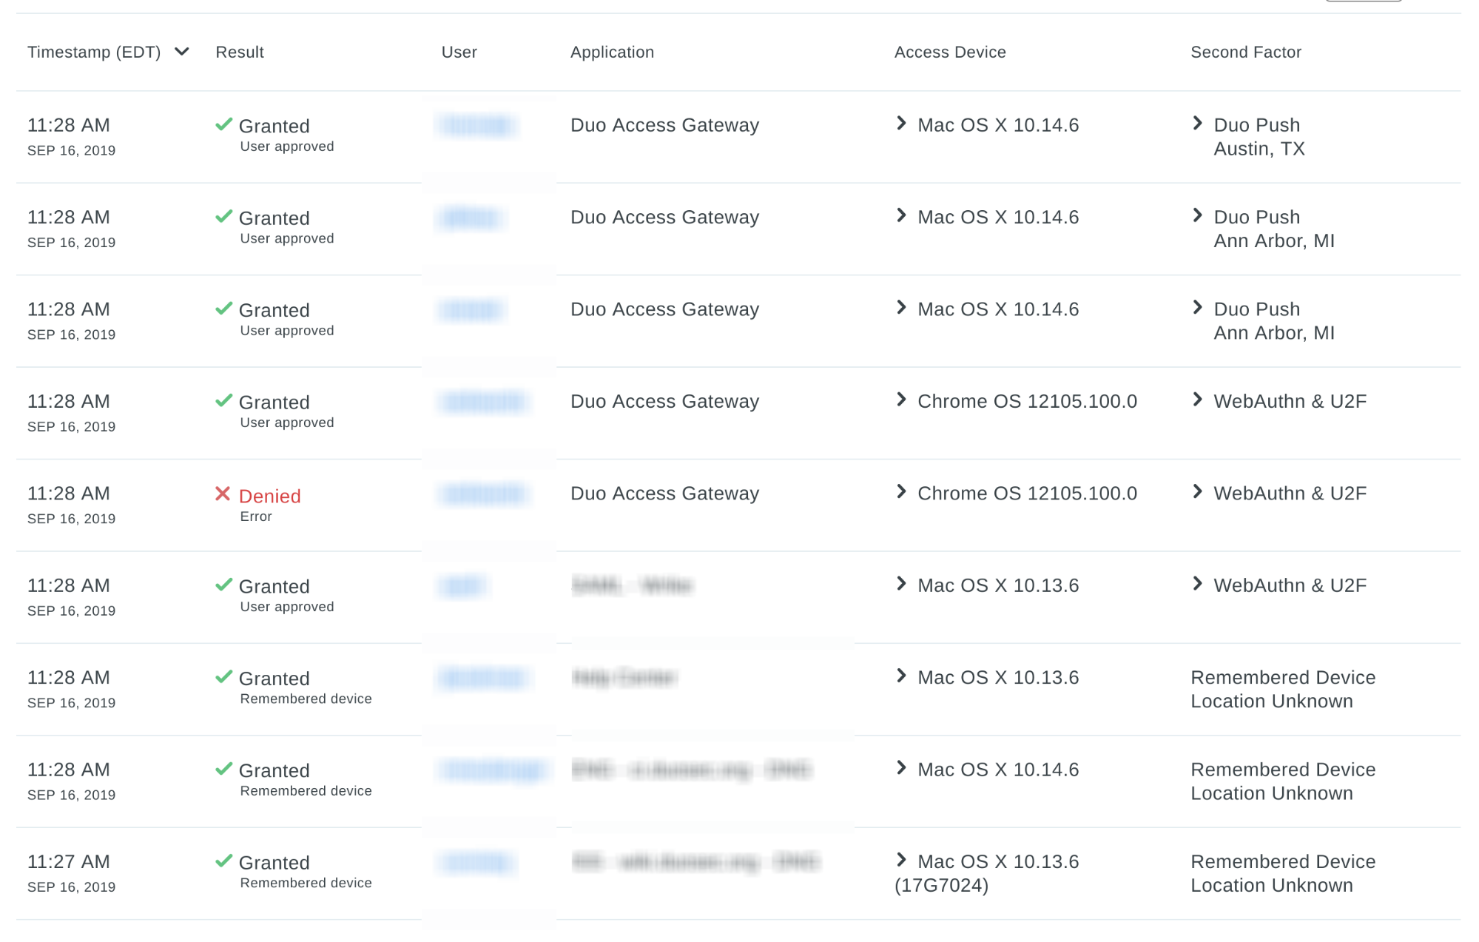Click green check in the 11:27 AM row
Image resolution: width=1479 pixels, height=942 pixels.
[223, 861]
